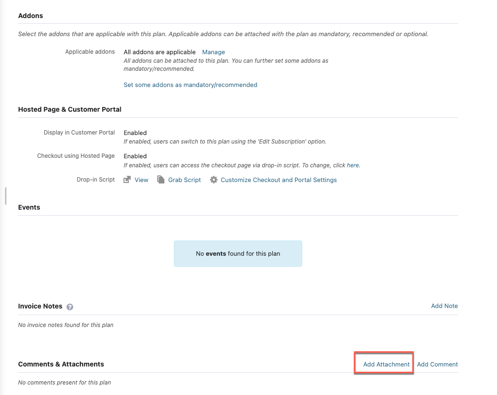Open Customize Checkout and Portal Settings link
This screenshot has width=497, height=395.
[x=278, y=180]
